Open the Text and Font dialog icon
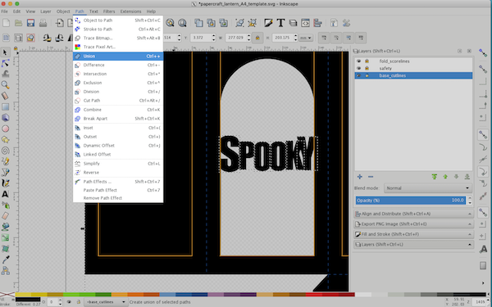Image resolution: width=492 pixels, height=307 pixels. [x=280, y=23]
